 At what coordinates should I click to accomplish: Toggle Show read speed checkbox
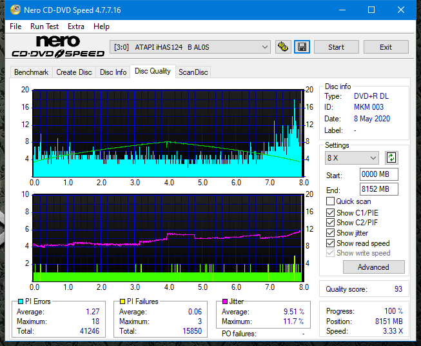[330, 243]
